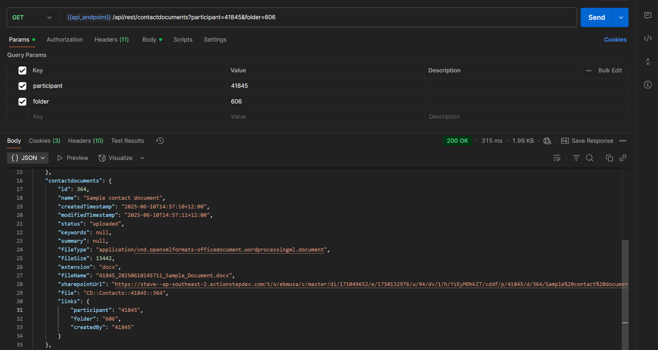Screen dimensions: 658x350
Task: Open the GET method dropdown
Action: pyautogui.click(x=32, y=17)
